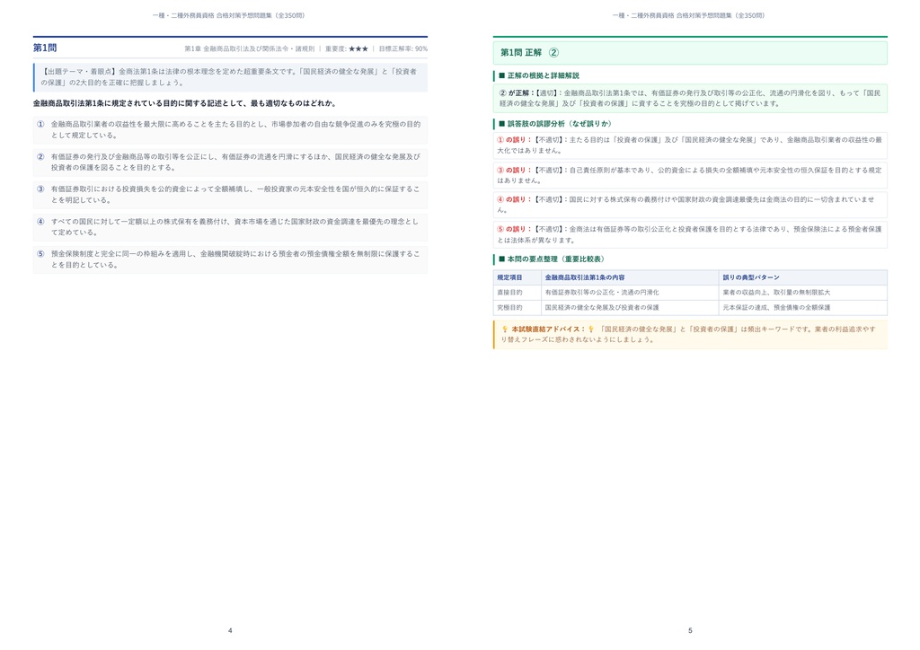The width and height of the screenshot is (920, 650).
Task: Select answer text すべての国民に対して一定額以上の株式保有…
Action: pos(234,227)
